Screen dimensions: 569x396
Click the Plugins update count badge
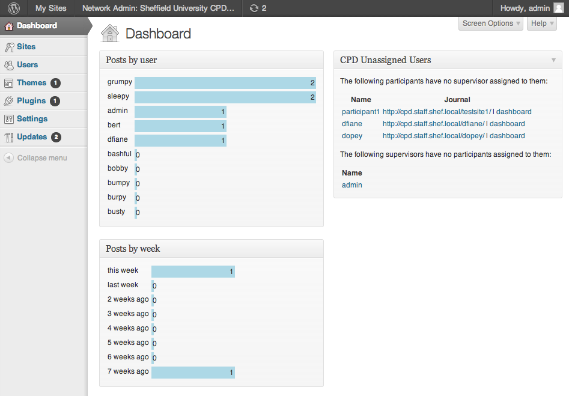point(55,101)
